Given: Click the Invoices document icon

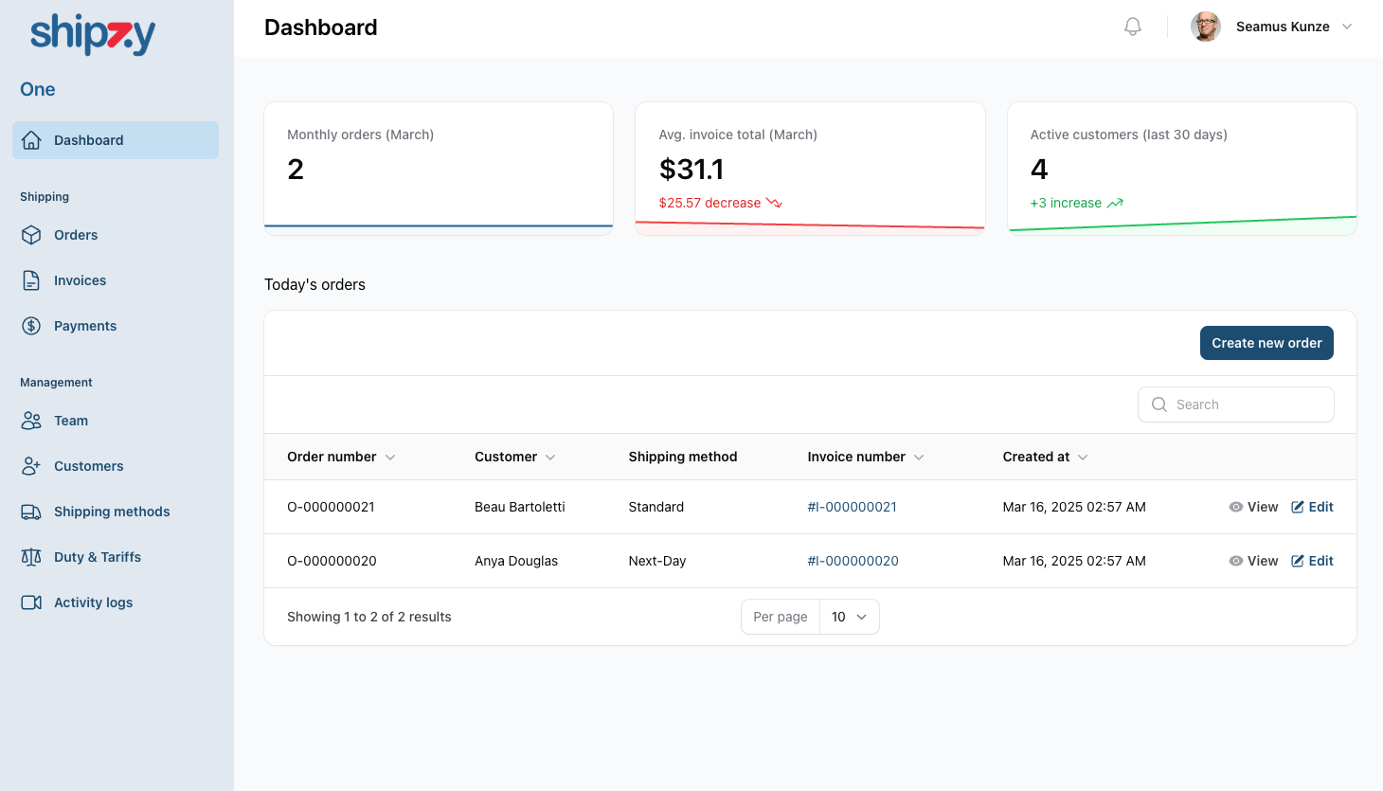Looking at the screenshot, I should point(31,280).
